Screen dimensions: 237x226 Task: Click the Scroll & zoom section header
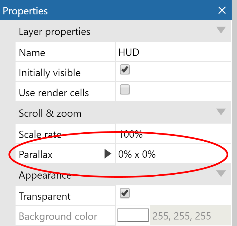pos(50,113)
